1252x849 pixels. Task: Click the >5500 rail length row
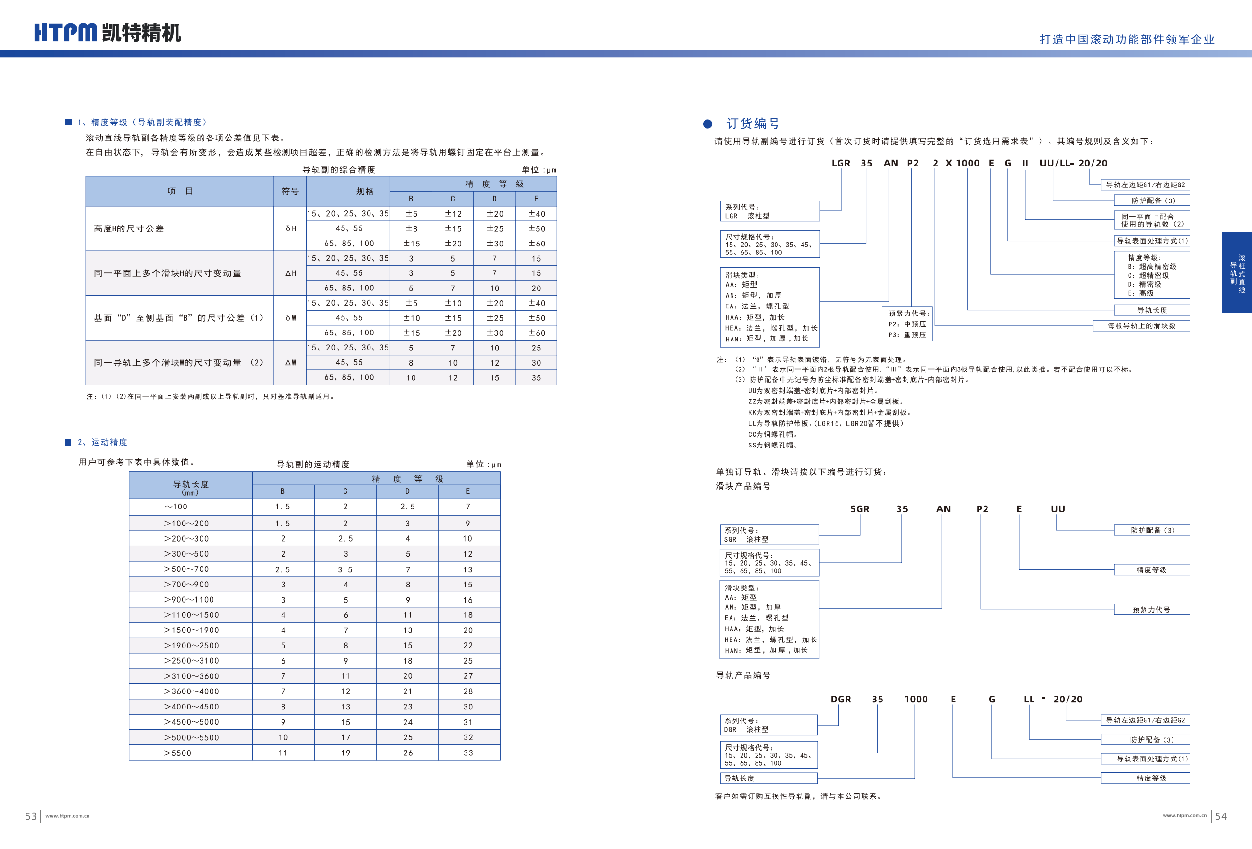tap(315, 753)
